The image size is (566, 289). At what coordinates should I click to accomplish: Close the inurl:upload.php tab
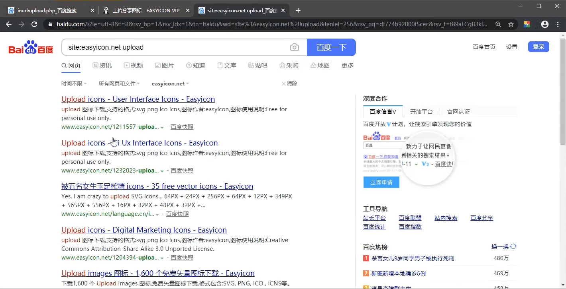92,10
